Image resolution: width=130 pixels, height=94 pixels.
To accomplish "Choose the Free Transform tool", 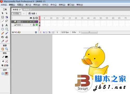I will click(x=3, y=17).
